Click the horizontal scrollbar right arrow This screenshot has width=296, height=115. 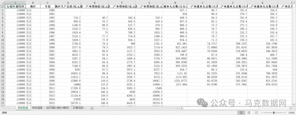point(291,108)
